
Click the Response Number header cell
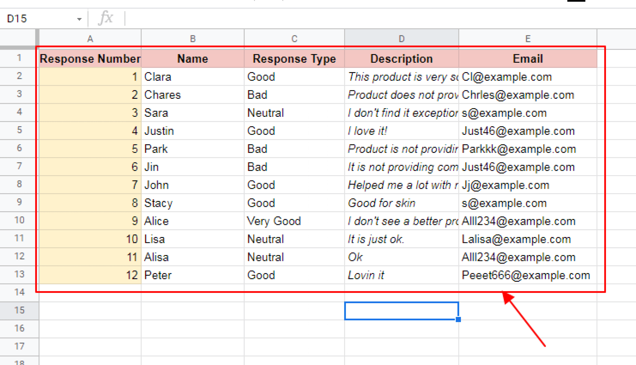click(90, 58)
